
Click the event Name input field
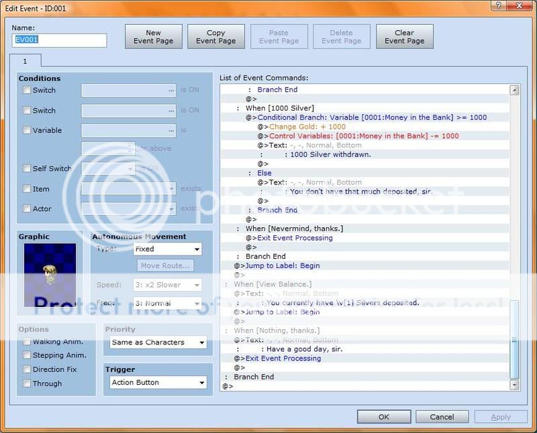click(x=60, y=40)
